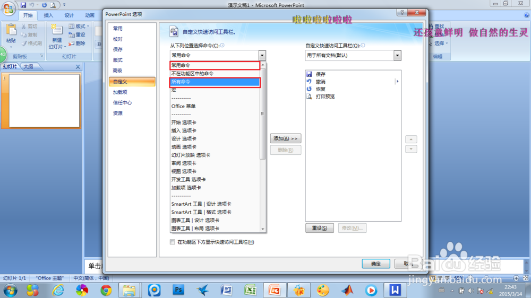Choose 所有命令 in dropdown list
This screenshot has height=298, width=531.
215,82
